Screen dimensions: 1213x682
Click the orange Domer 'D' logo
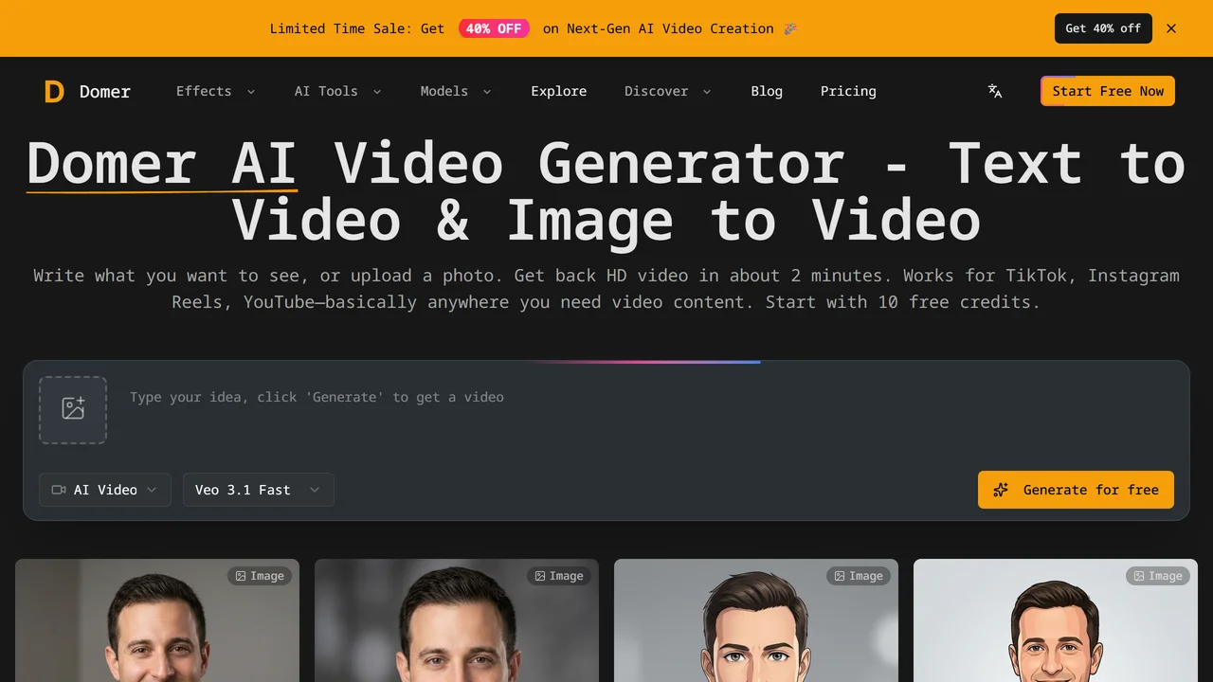(x=54, y=91)
